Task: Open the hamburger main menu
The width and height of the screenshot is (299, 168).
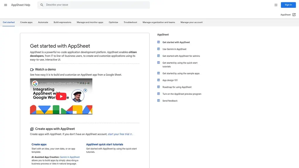Action: pyautogui.click(x=6, y=5)
